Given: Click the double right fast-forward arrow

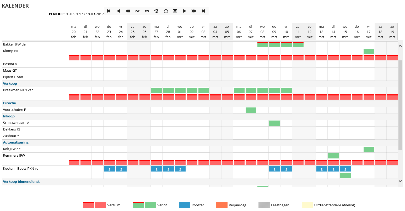Looking at the screenshot, I should pyautogui.click(x=194, y=11).
